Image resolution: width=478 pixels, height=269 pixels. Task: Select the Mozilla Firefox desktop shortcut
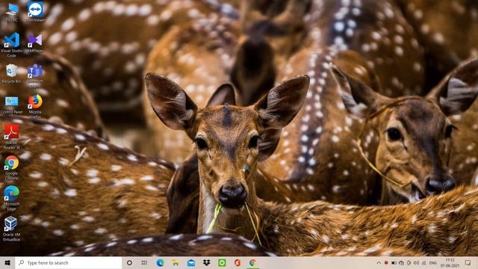coord(35,106)
